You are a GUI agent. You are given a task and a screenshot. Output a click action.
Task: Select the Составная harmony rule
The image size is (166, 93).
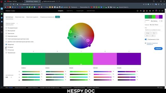coord(9,47)
